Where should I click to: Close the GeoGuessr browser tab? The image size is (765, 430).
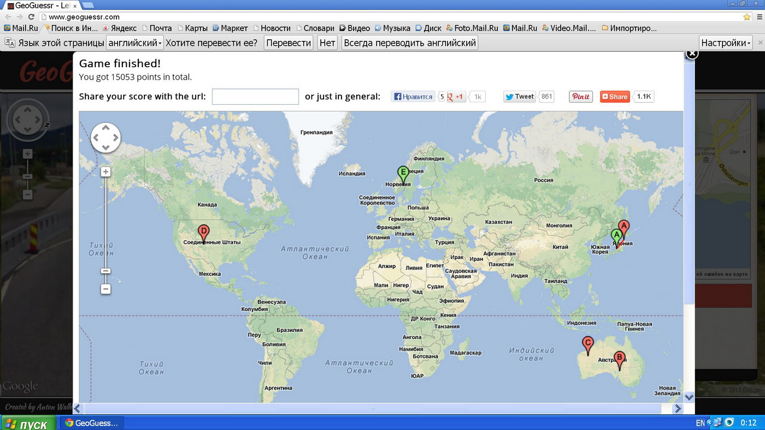click(x=74, y=5)
